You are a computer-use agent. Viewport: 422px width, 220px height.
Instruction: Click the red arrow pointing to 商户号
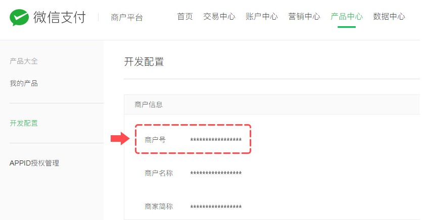[x=120, y=139]
